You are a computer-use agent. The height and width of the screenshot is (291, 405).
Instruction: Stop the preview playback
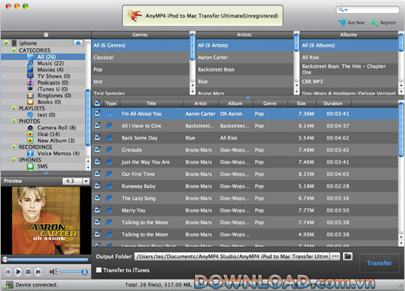click(x=28, y=271)
